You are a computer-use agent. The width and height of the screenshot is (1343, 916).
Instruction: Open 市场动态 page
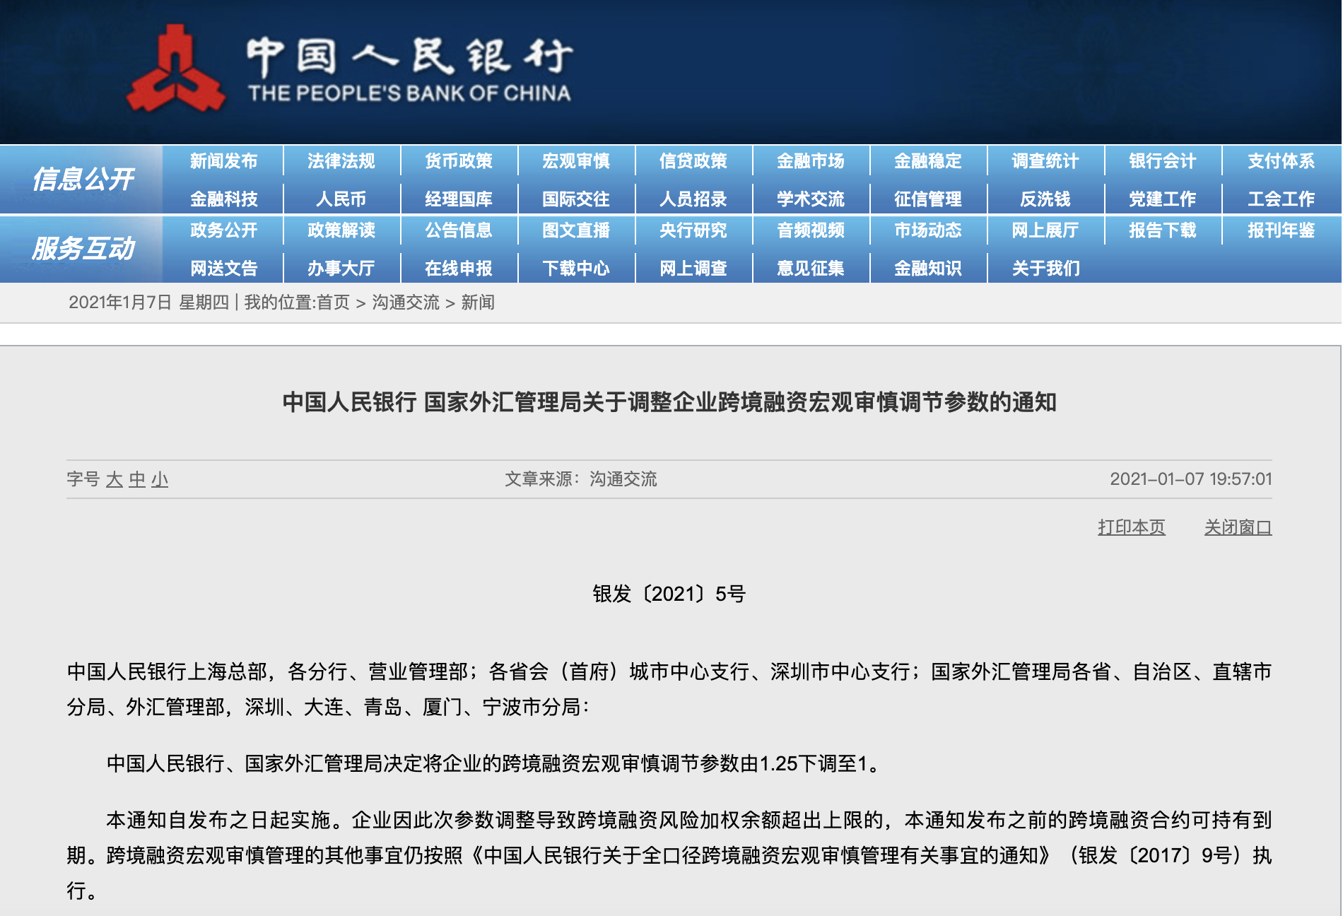[x=927, y=230]
